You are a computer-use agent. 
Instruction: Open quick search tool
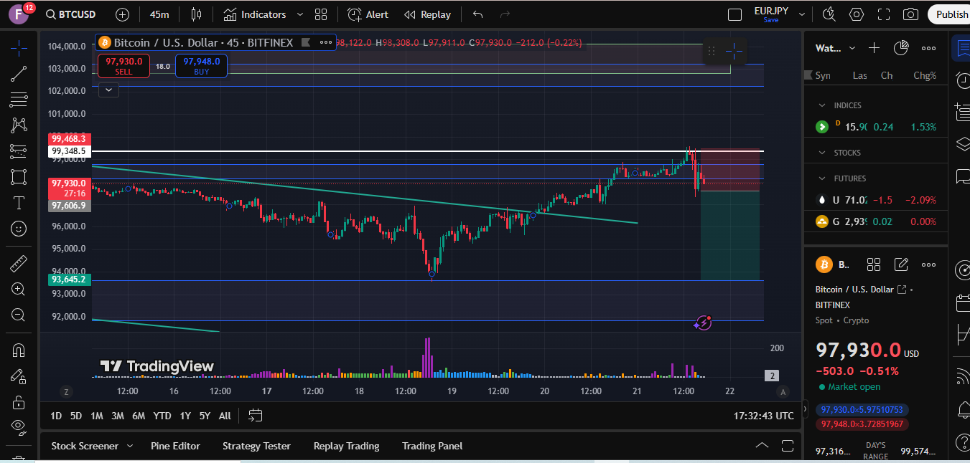tap(829, 14)
